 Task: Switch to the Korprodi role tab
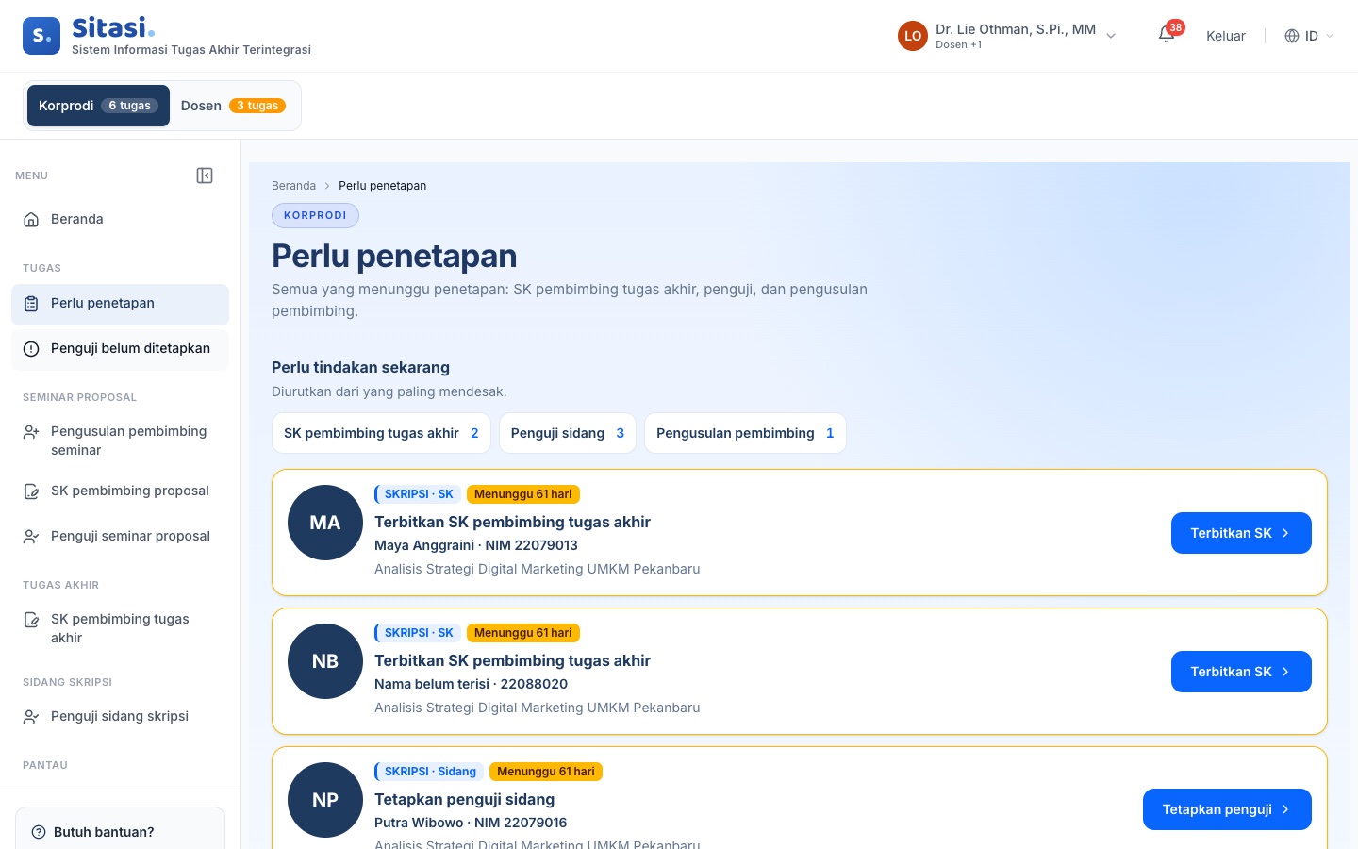[98, 106]
